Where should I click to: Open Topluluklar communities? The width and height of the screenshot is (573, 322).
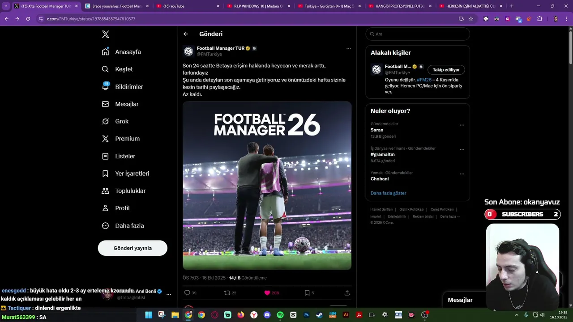(124, 191)
